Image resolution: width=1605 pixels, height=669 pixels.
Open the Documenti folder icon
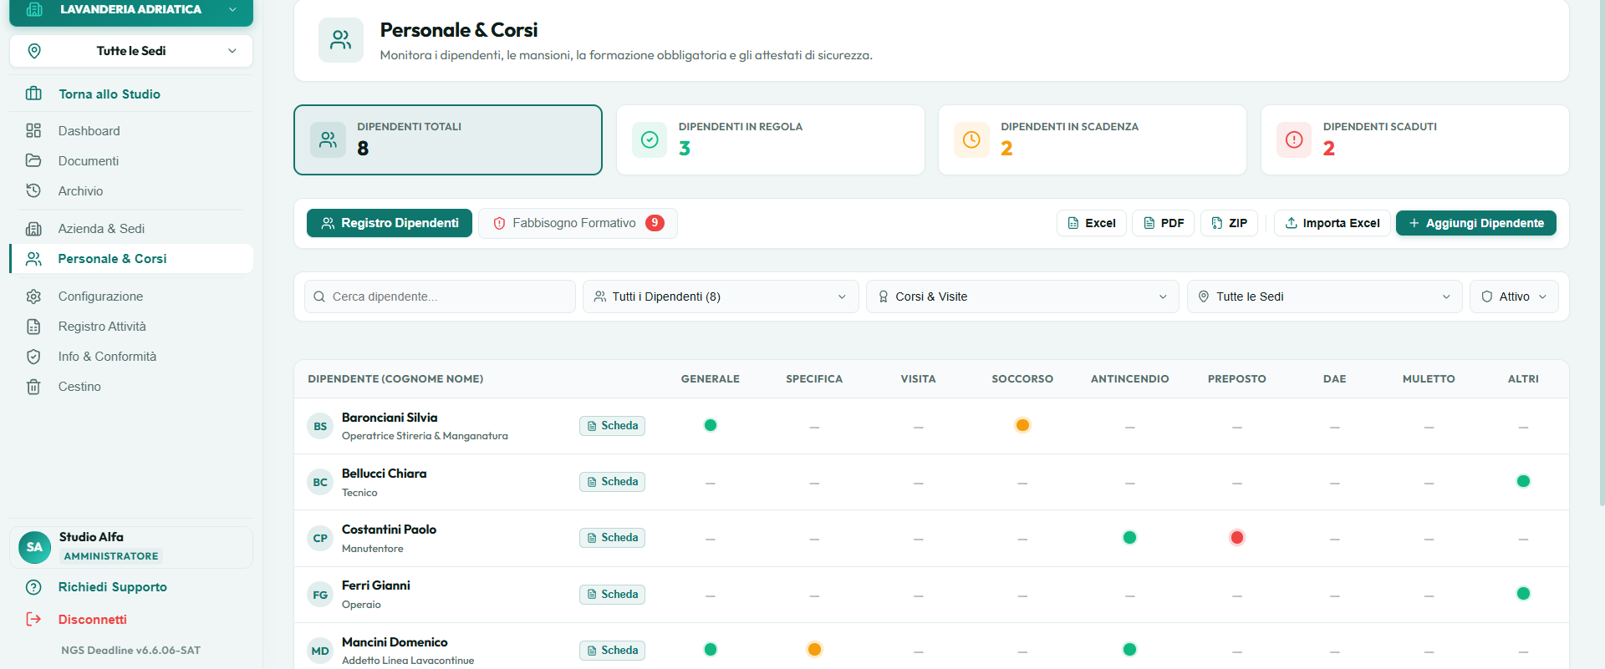33,160
